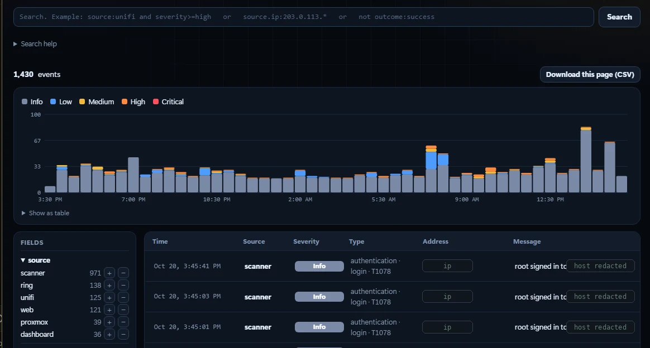Exclude ring source with minus icon
650x348 pixels.
click(x=123, y=285)
